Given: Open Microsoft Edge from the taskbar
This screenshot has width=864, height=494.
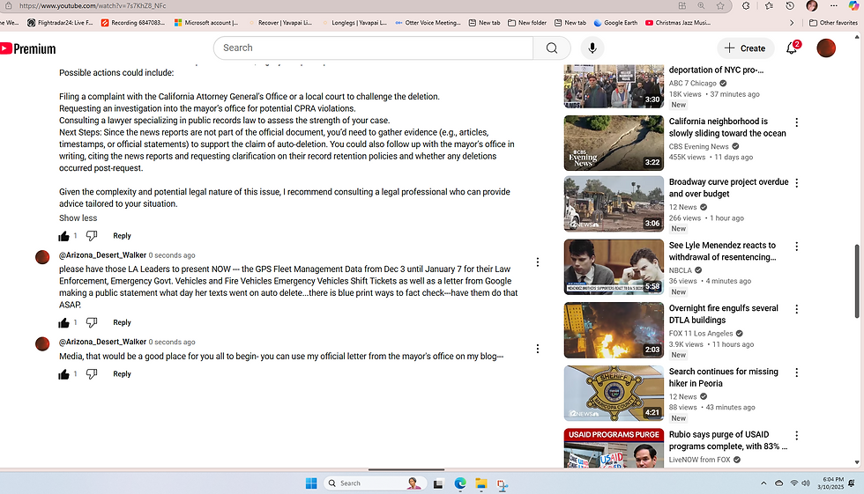Looking at the screenshot, I should pos(460,483).
